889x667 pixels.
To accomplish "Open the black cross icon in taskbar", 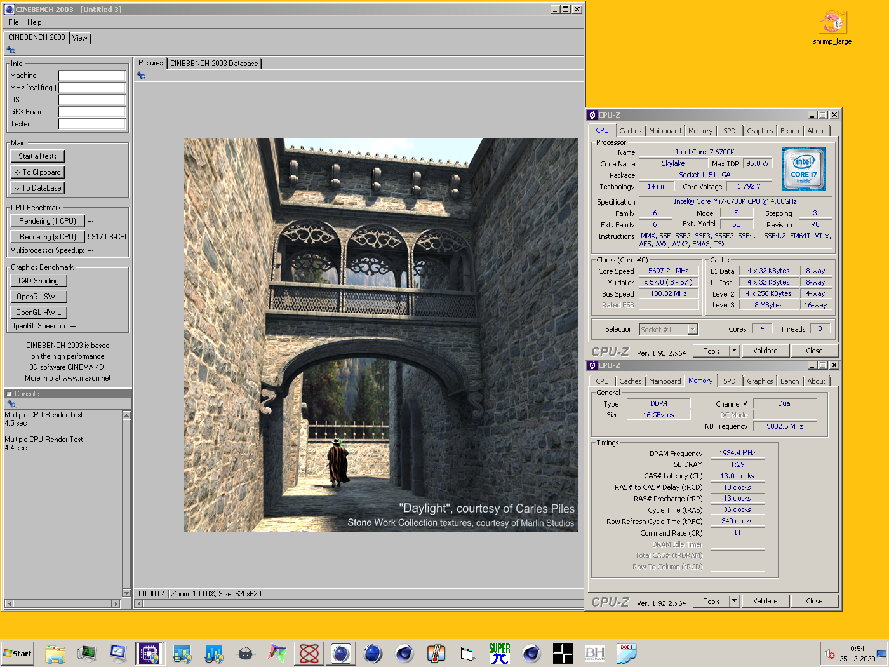I will point(563,653).
